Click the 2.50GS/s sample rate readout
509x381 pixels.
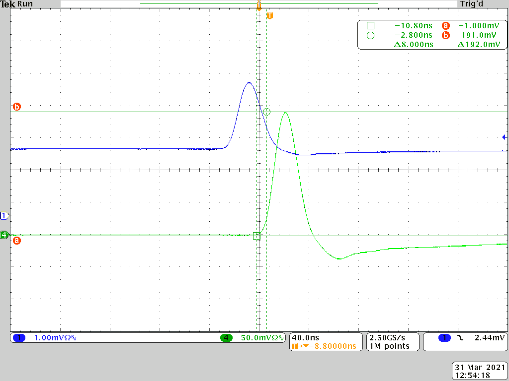(387, 337)
